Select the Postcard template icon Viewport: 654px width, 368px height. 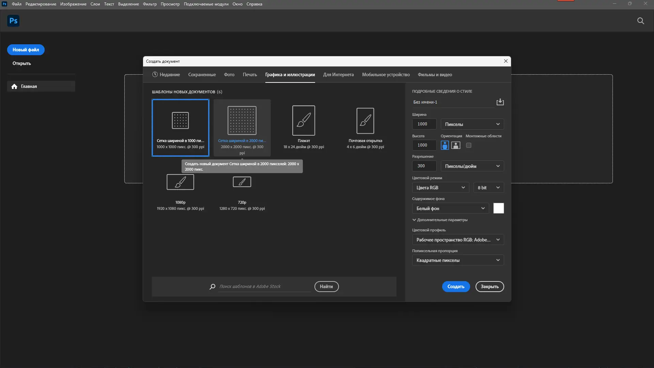(365, 121)
